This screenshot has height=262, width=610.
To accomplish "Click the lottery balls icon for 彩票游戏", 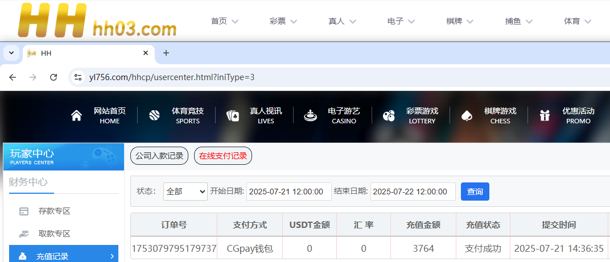I will [389, 116].
